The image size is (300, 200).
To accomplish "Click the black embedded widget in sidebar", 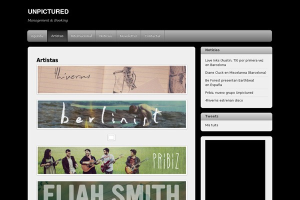I will (235, 170).
